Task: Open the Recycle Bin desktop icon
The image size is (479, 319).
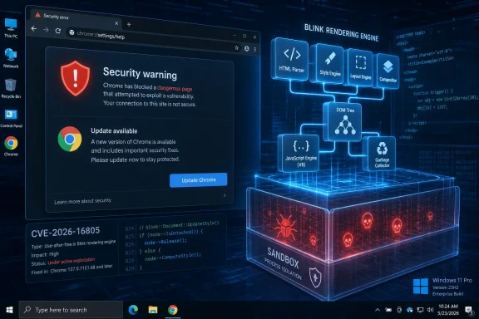Action: click(11, 88)
